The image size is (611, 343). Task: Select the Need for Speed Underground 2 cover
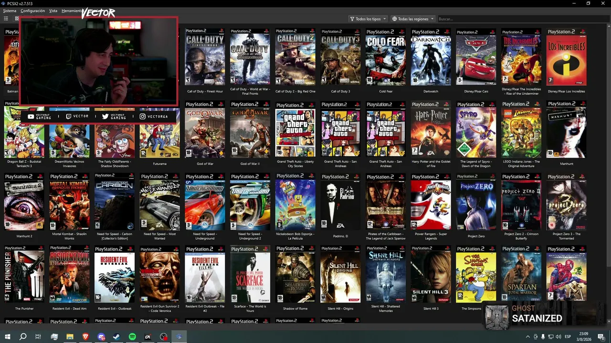point(250,202)
